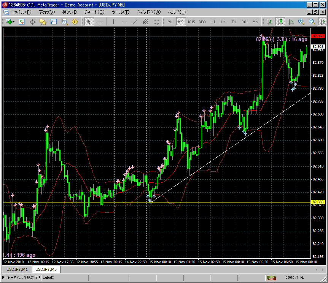Click the connection status bars in status bar
328x283 pixels.
tap(272, 277)
